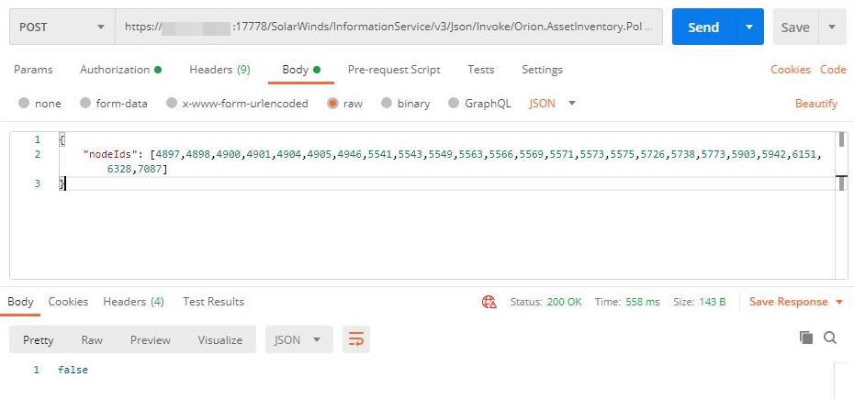Click line number 3 in body editor
This screenshot has height=399, width=854.
(x=37, y=183)
